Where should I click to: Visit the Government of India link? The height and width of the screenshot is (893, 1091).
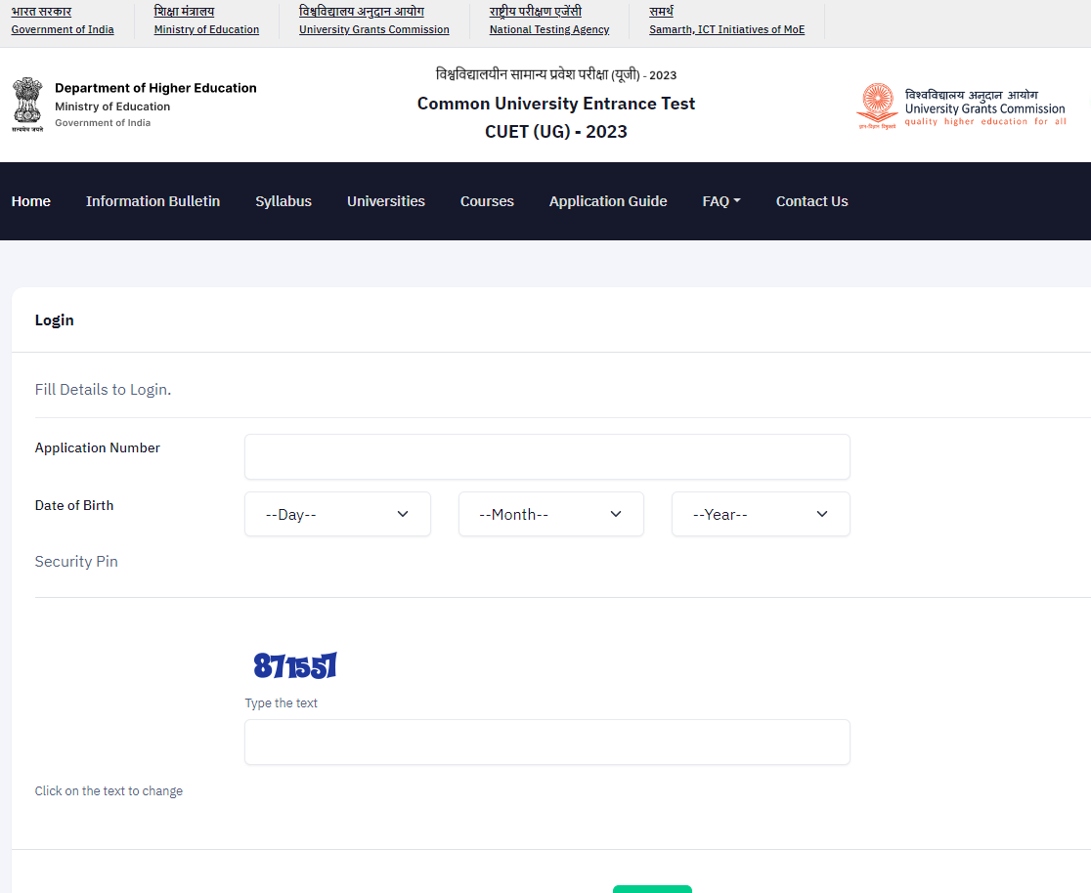point(63,29)
